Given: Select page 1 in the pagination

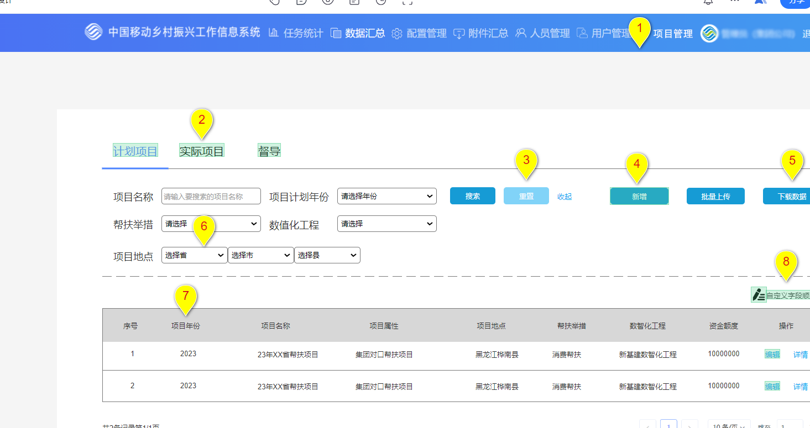Looking at the screenshot, I should pyautogui.click(x=669, y=425).
